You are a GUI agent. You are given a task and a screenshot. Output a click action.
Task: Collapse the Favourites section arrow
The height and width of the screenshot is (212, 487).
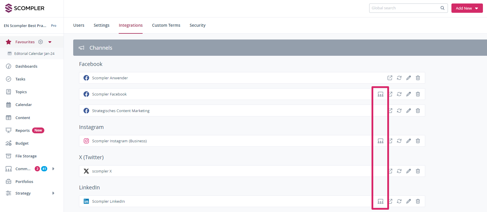click(x=50, y=42)
